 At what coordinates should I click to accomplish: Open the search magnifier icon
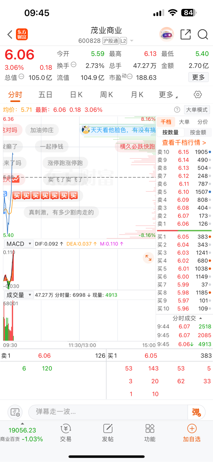(203, 34)
